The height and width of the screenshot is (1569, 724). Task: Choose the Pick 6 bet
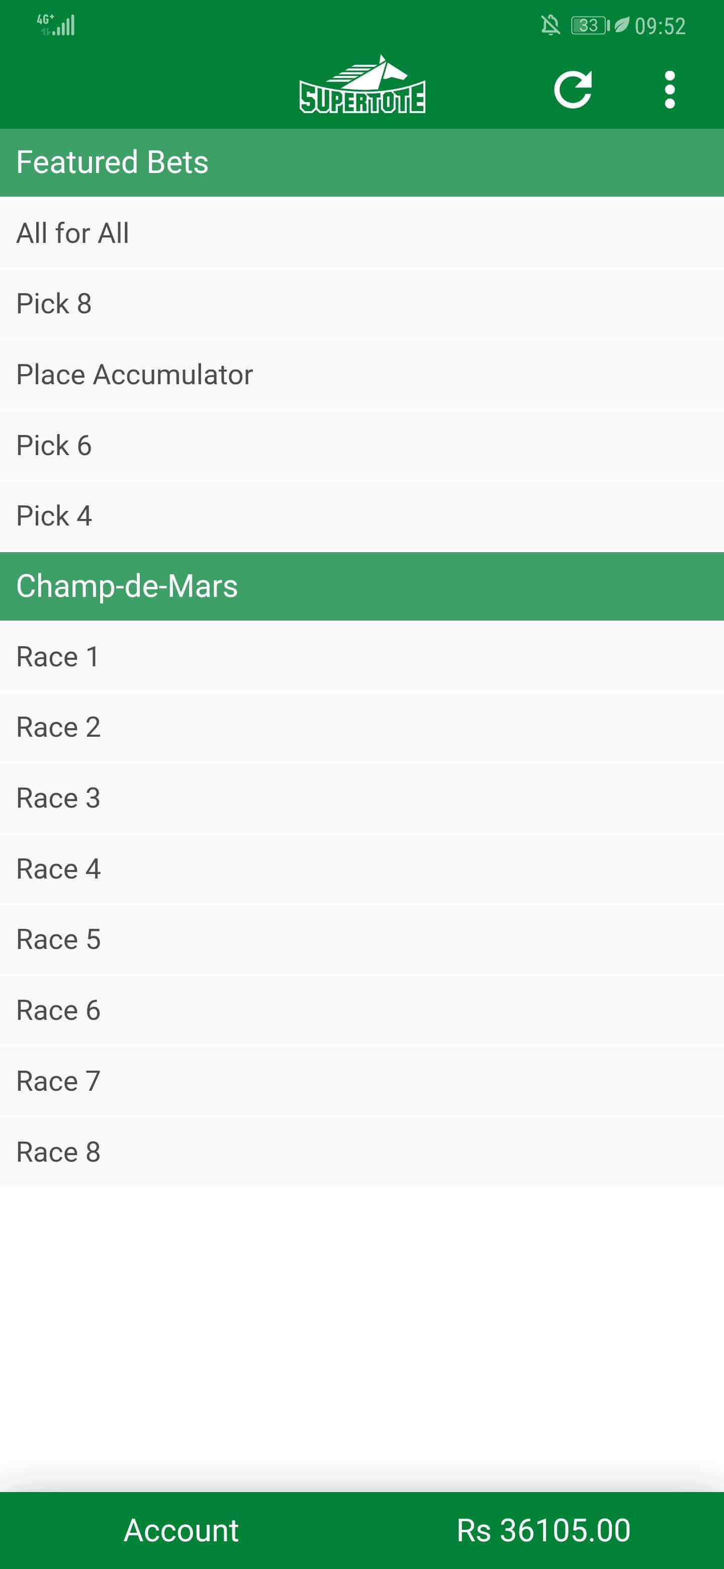point(361,445)
